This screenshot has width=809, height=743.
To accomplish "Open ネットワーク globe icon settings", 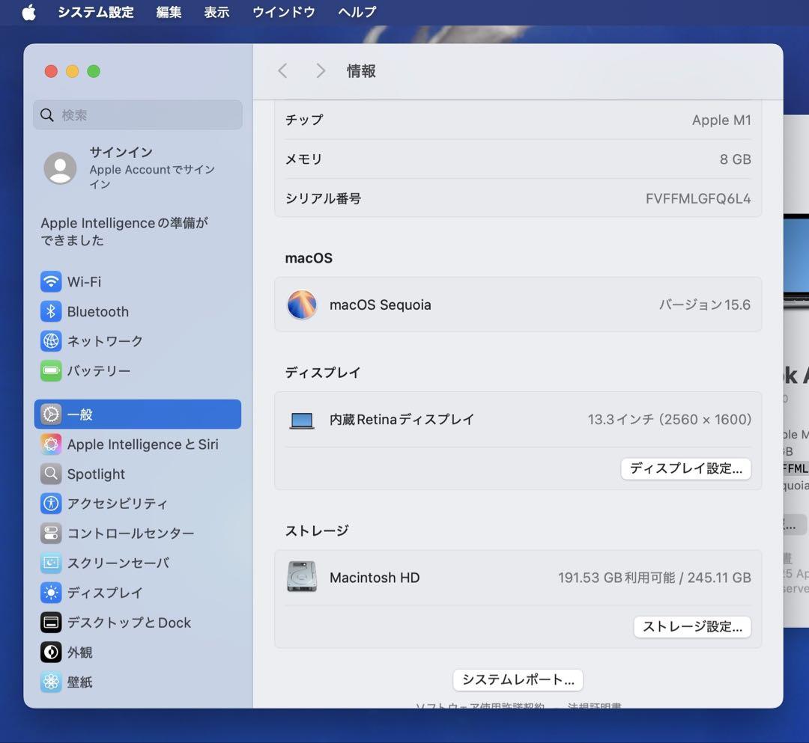I will (x=51, y=341).
